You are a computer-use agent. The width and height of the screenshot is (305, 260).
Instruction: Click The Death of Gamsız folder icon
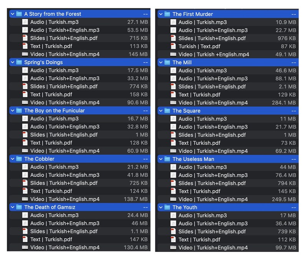click(x=19, y=207)
